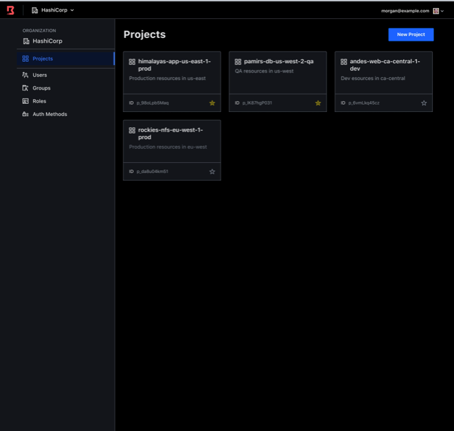The height and width of the screenshot is (431, 454).
Task: Click the building icon next to HashiCorp in the header
Action: 35,10
